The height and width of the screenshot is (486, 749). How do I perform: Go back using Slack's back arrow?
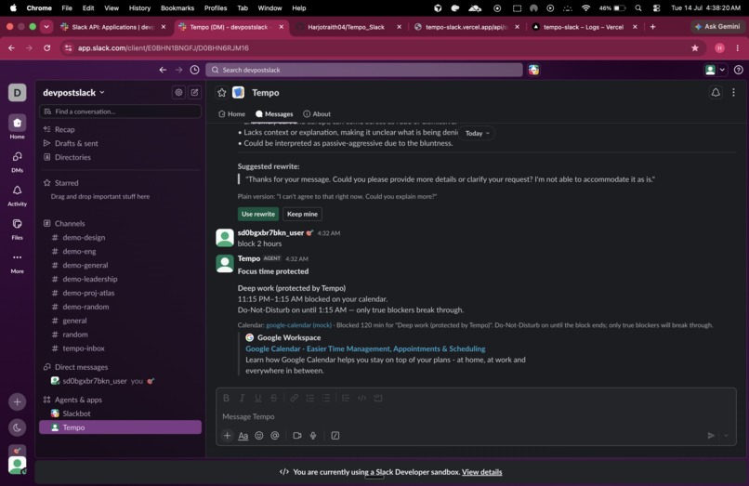(163, 70)
